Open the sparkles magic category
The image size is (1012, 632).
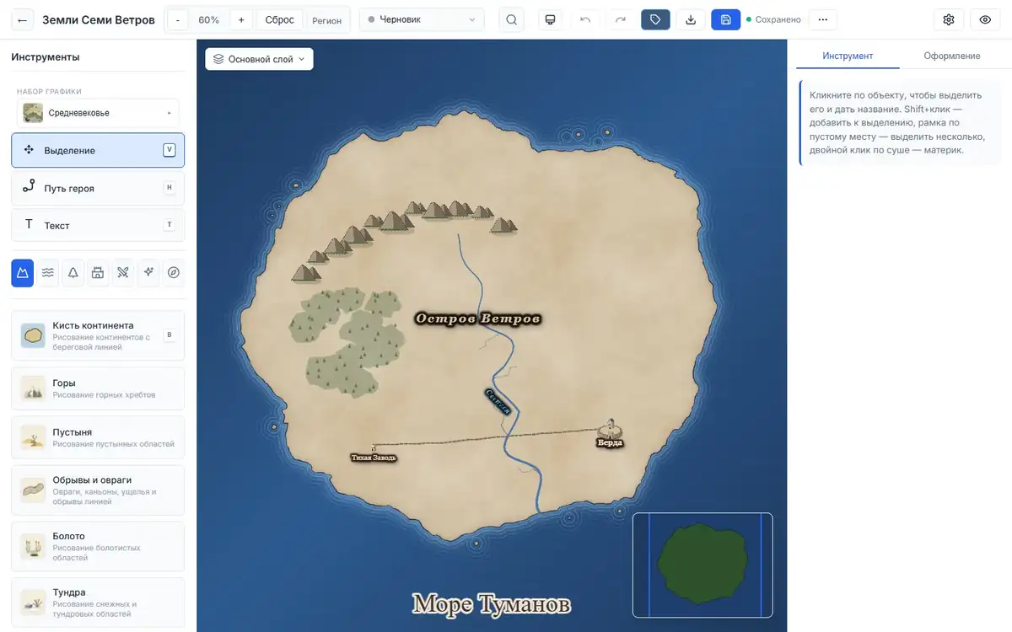tap(148, 272)
